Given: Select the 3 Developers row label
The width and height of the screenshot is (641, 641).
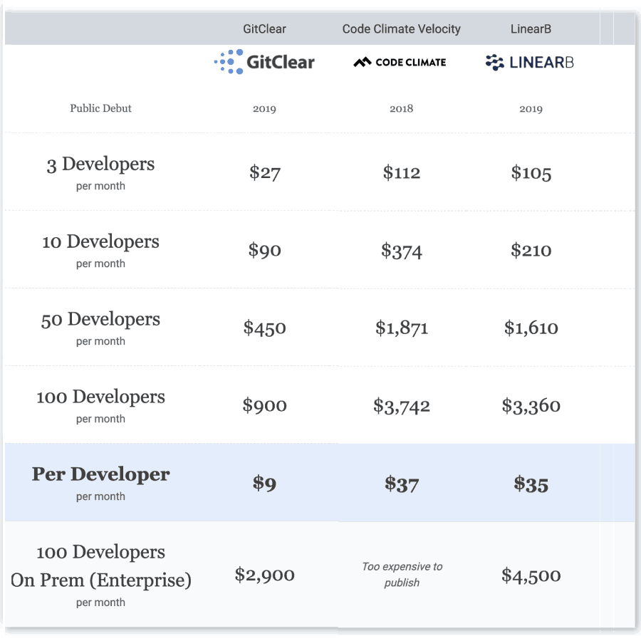Looking at the screenshot, I should 100,165.
